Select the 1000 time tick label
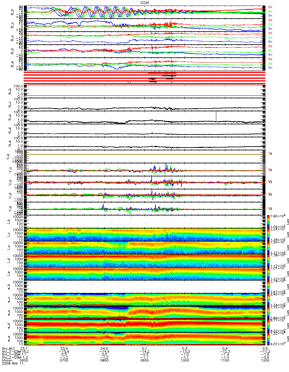Viewport: 289px width, 372px height. coord(185,361)
